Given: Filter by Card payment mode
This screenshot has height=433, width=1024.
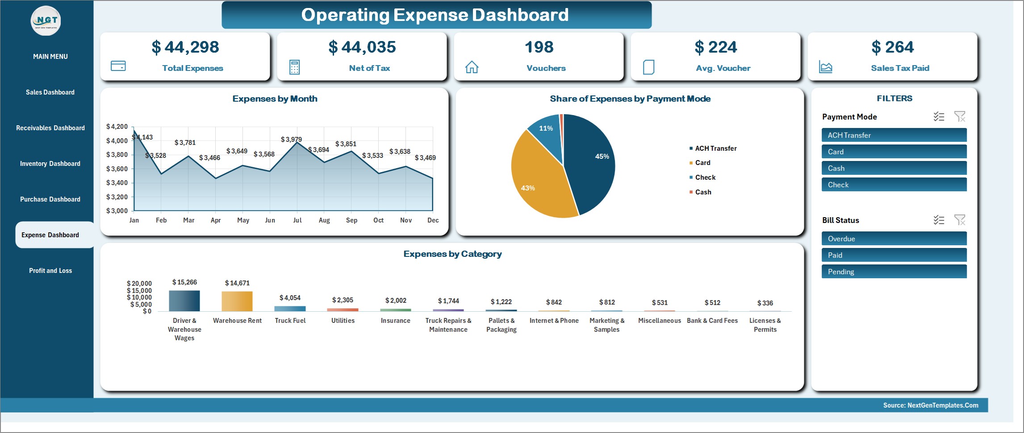Looking at the screenshot, I should click(894, 152).
